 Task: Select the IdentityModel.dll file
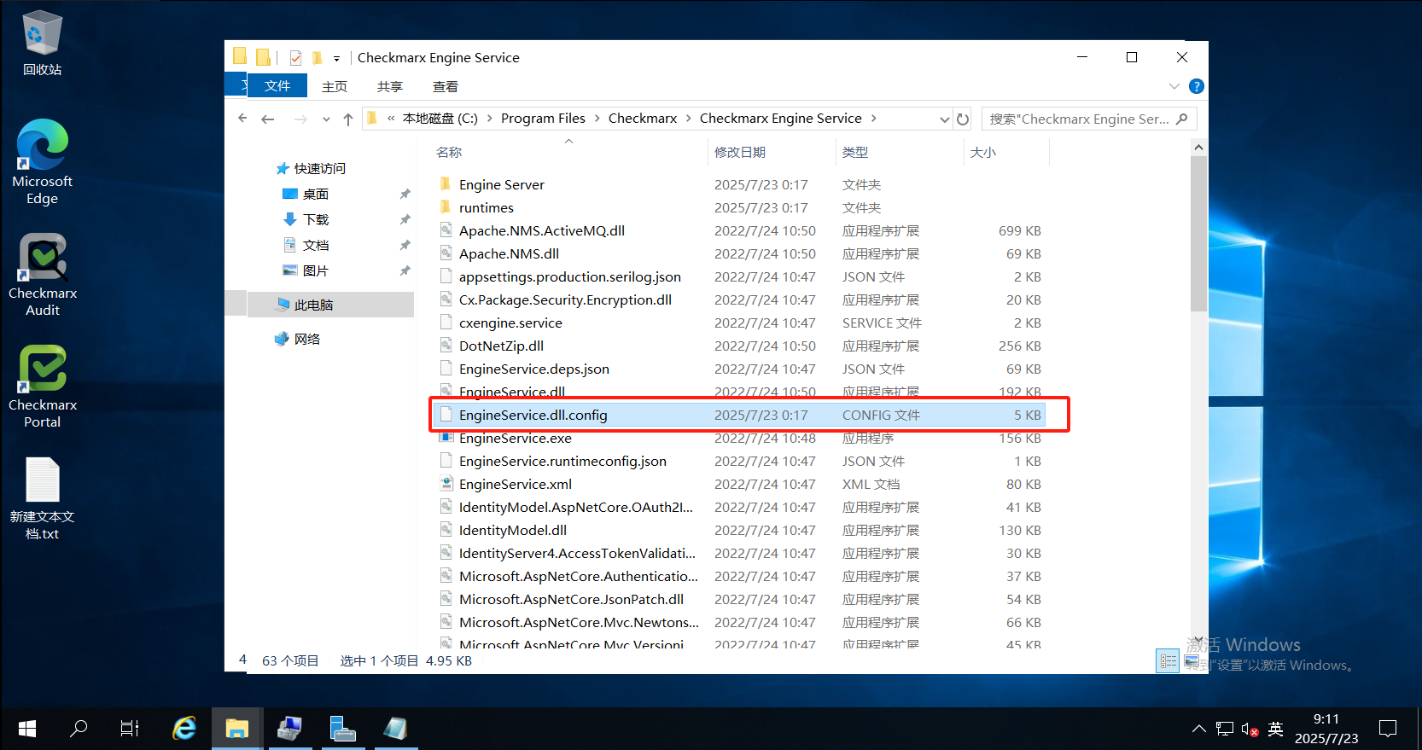click(512, 531)
